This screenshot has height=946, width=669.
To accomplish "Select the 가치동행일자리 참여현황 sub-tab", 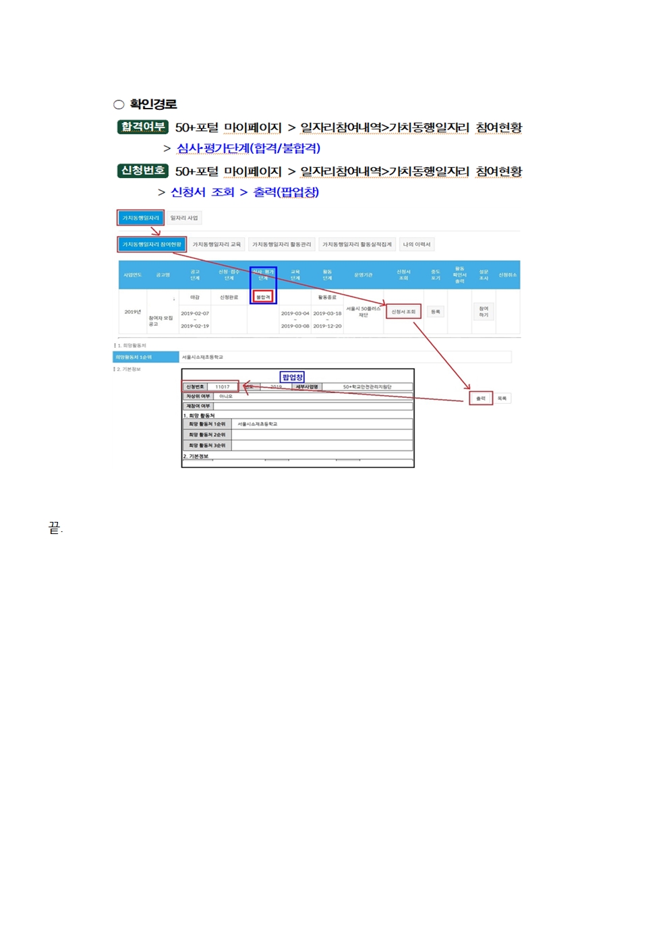I will pyautogui.click(x=152, y=244).
